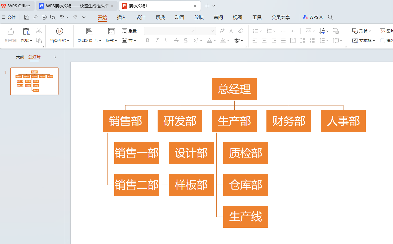Select the 格式刷 (format painter) tool
Screen dimensions: 393x244
tap(11, 36)
